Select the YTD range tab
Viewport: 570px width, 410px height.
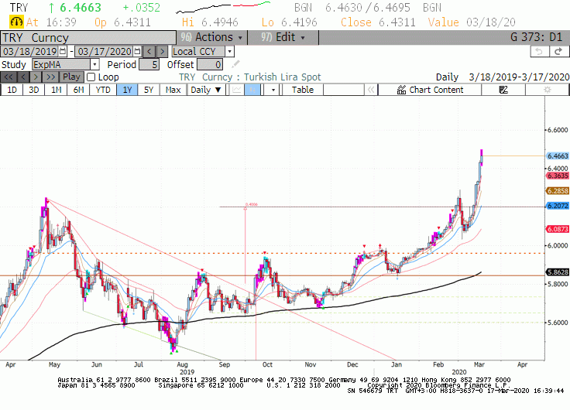103,90
